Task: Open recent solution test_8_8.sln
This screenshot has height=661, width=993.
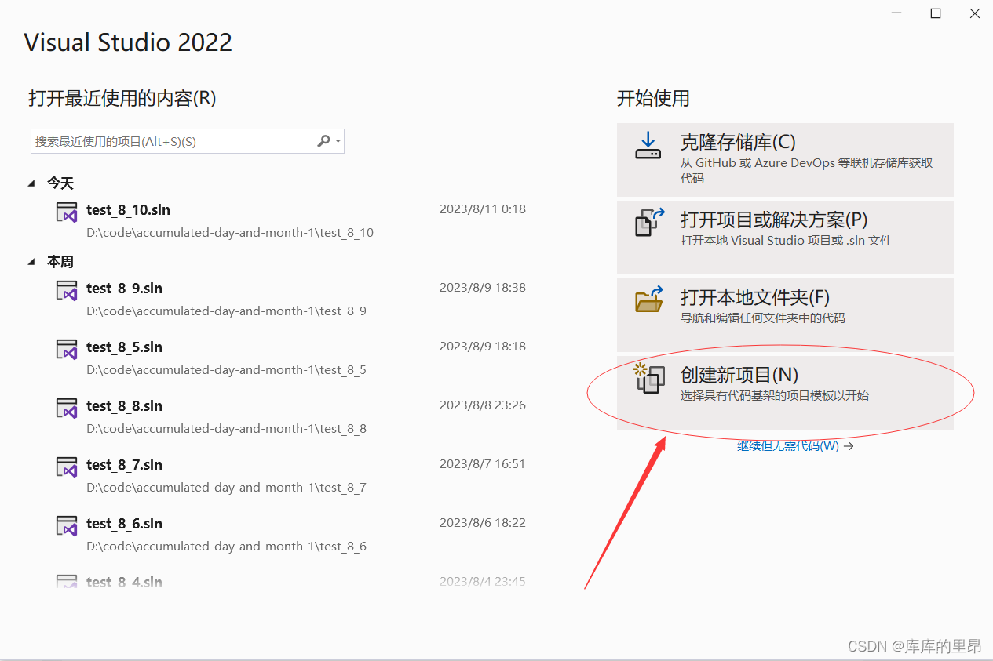Action: coord(124,406)
